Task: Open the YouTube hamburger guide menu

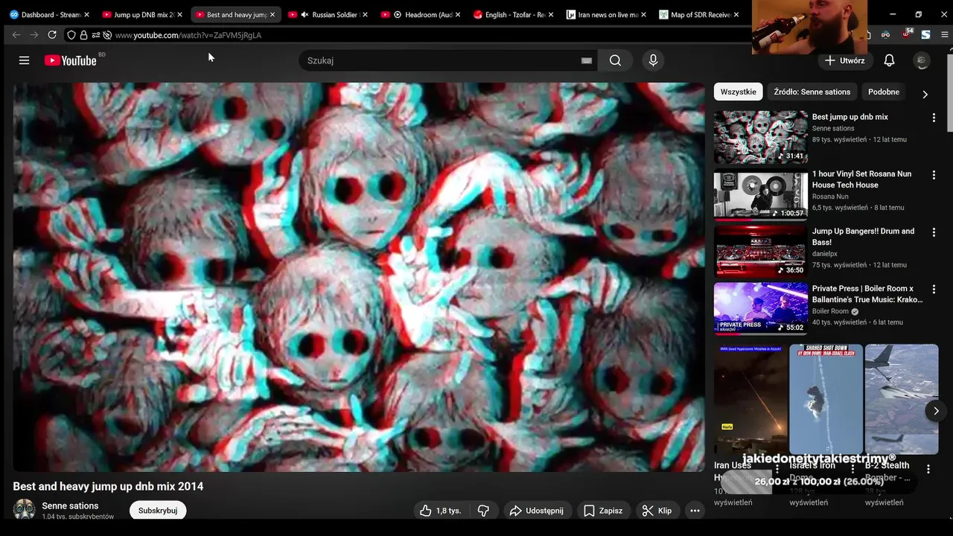Action: (24, 60)
